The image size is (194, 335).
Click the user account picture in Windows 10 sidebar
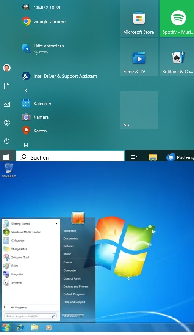tap(7, 68)
